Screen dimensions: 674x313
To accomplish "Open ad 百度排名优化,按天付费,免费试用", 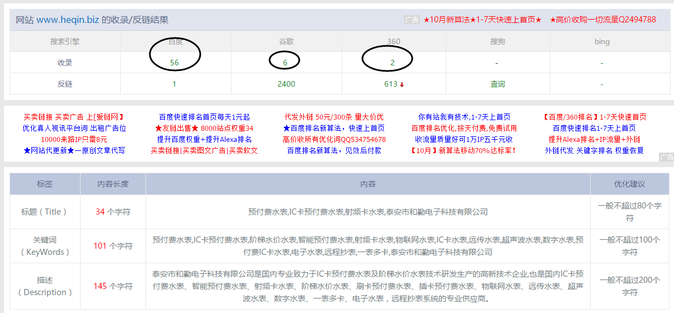I will [x=464, y=128].
